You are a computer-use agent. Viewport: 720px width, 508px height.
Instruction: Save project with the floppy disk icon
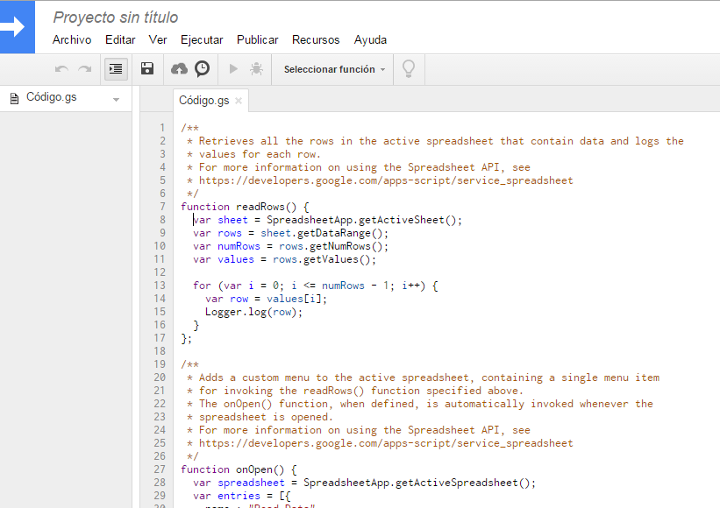pos(147,69)
